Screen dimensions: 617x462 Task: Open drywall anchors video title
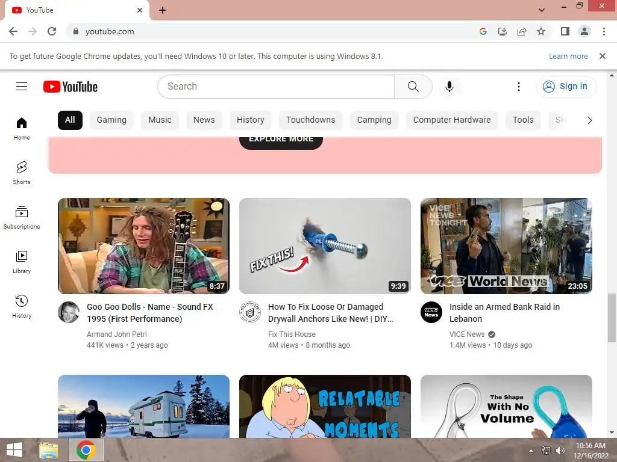point(331,313)
